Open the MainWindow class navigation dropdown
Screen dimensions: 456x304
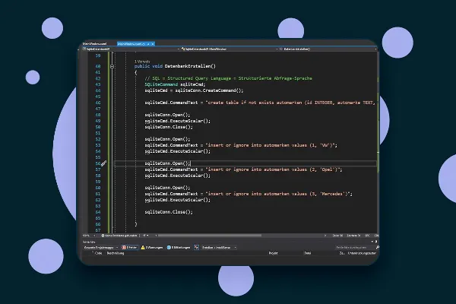coord(230,49)
